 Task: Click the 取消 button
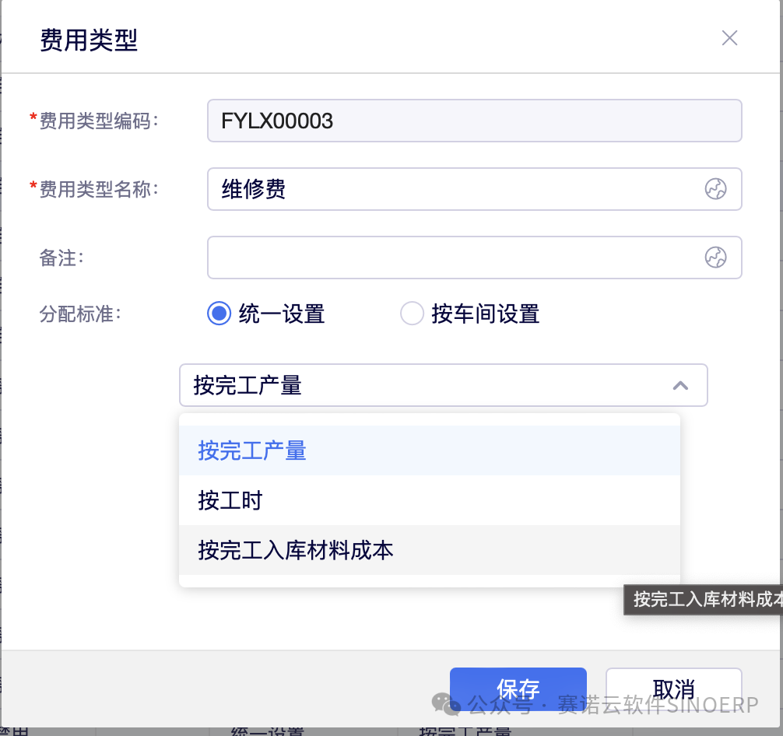click(x=673, y=689)
